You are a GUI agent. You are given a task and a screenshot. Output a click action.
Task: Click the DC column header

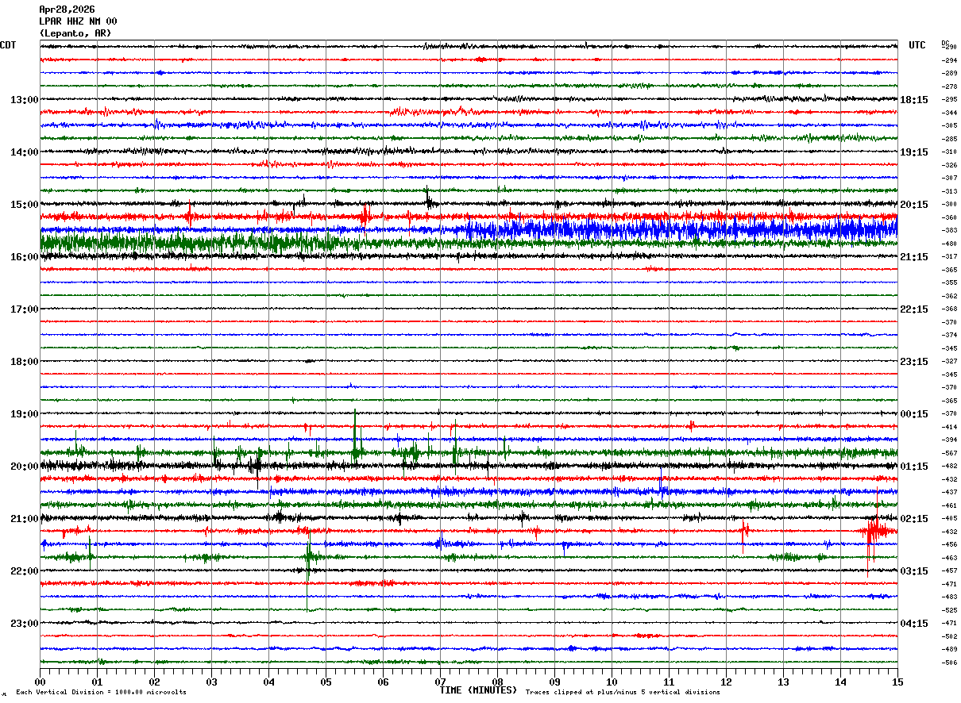point(945,43)
